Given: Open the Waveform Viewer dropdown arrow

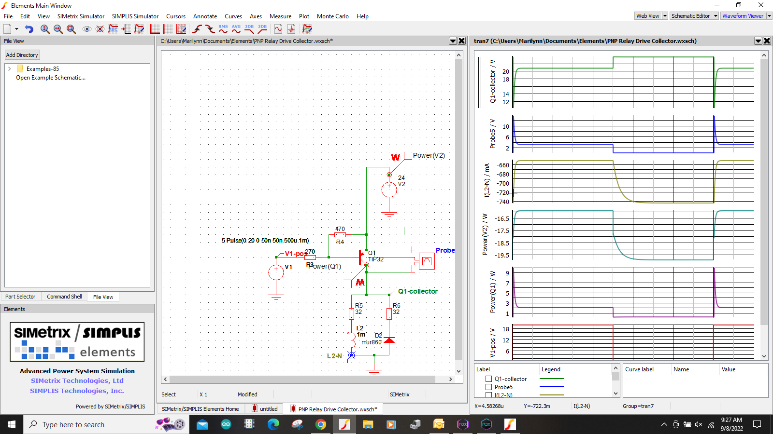Looking at the screenshot, I should coord(769,16).
